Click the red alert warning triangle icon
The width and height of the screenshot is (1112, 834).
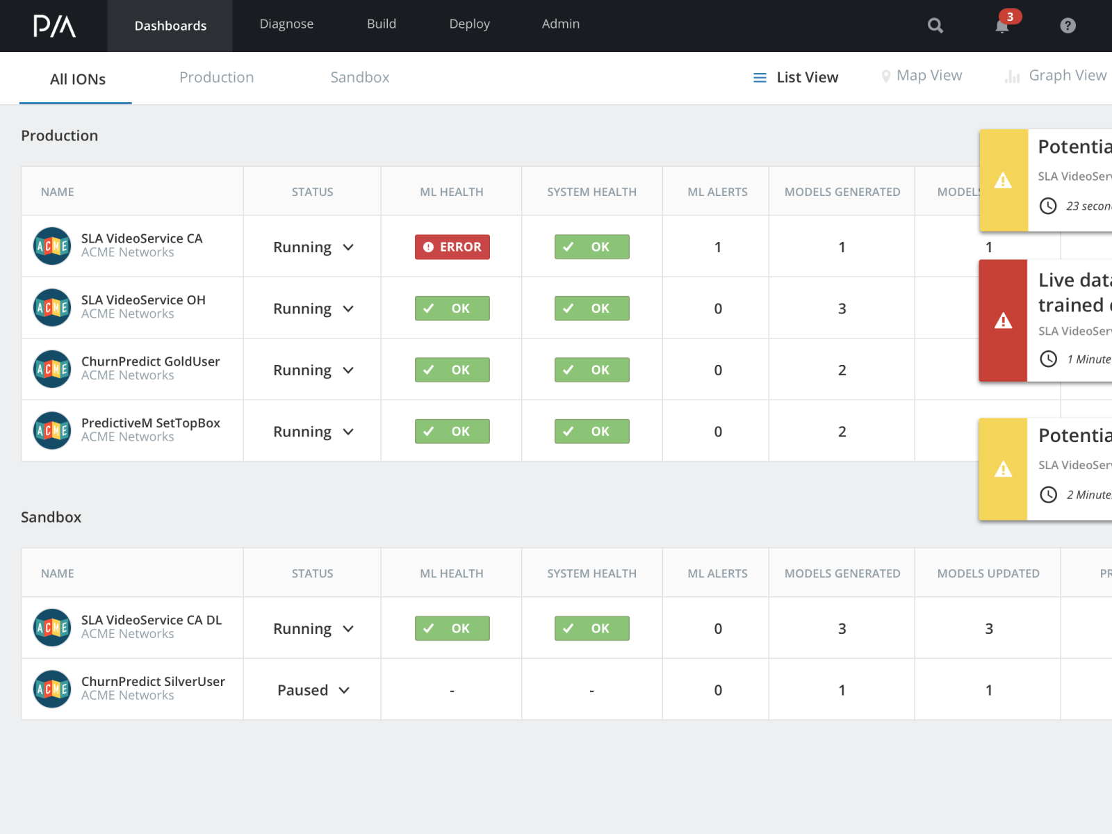1003,320
